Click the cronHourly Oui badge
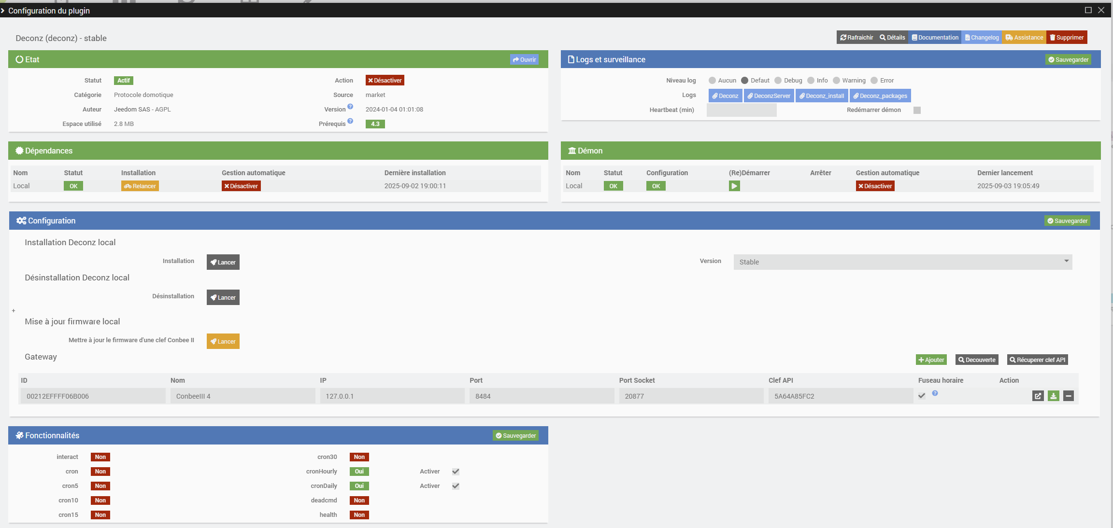Image resolution: width=1113 pixels, height=528 pixels. coord(359,472)
